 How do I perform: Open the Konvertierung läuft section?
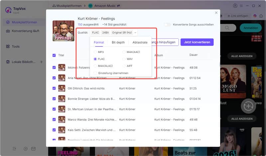click(x=22, y=31)
